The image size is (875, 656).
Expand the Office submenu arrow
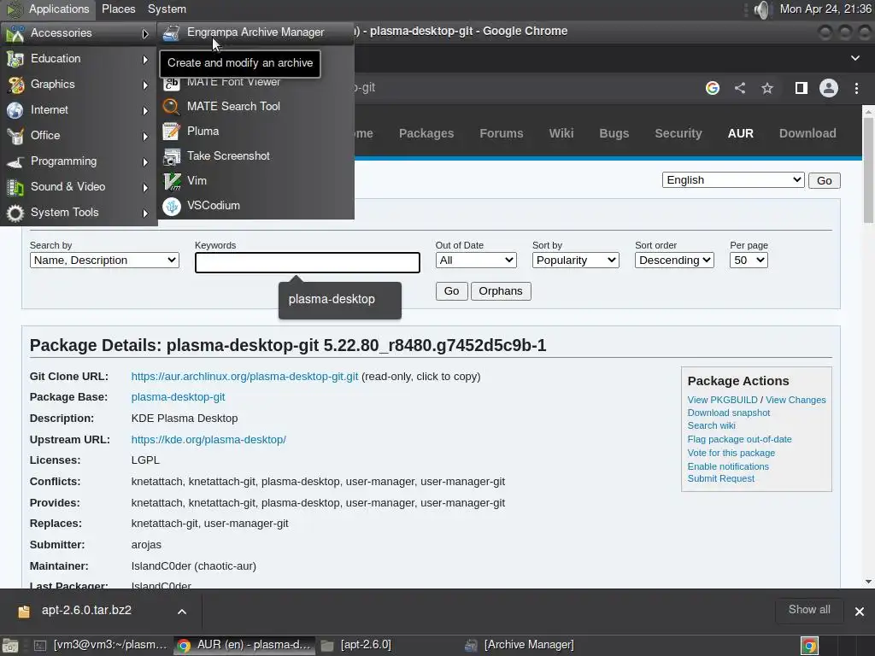[145, 136]
